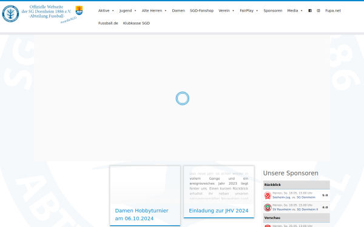The width and height of the screenshot is (364, 227).
Task: Open the Verein menu label
Action: pos(224,11)
